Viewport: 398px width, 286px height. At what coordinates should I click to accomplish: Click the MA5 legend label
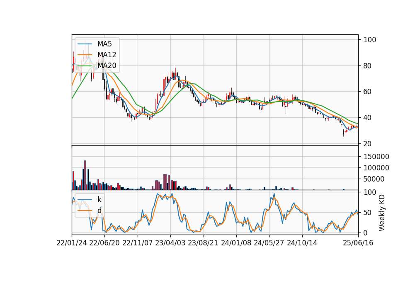[x=104, y=44]
